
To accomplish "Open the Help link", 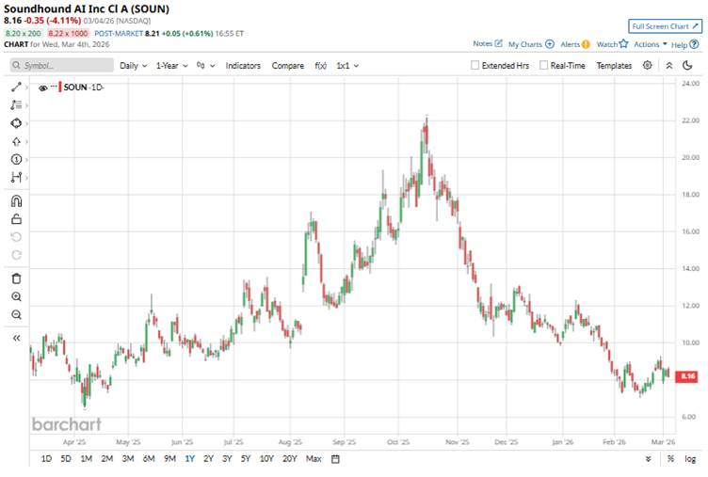I will click(684, 44).
